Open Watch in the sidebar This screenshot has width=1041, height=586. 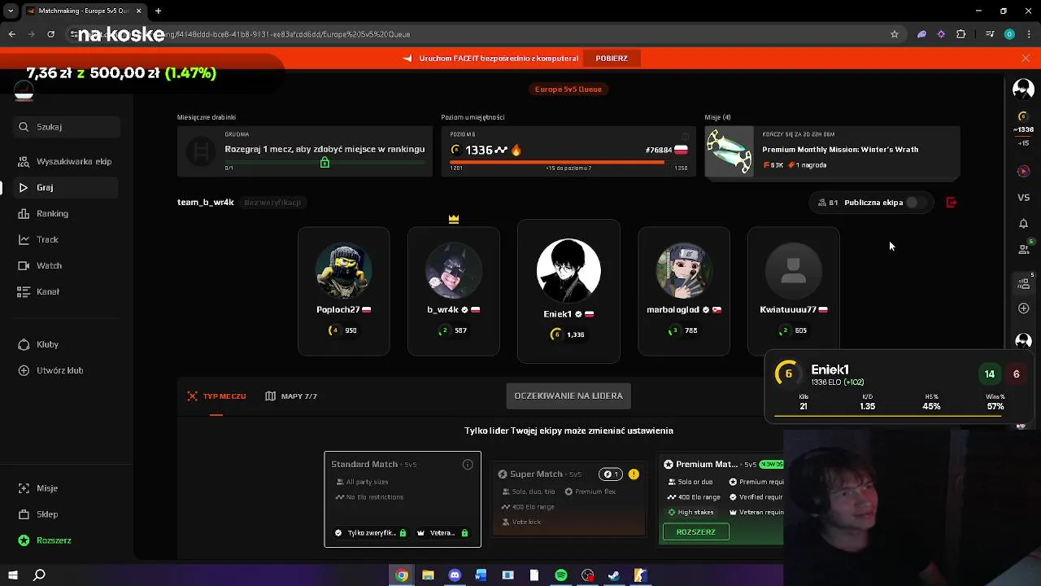pyautogui.click(x=65, y=265)
